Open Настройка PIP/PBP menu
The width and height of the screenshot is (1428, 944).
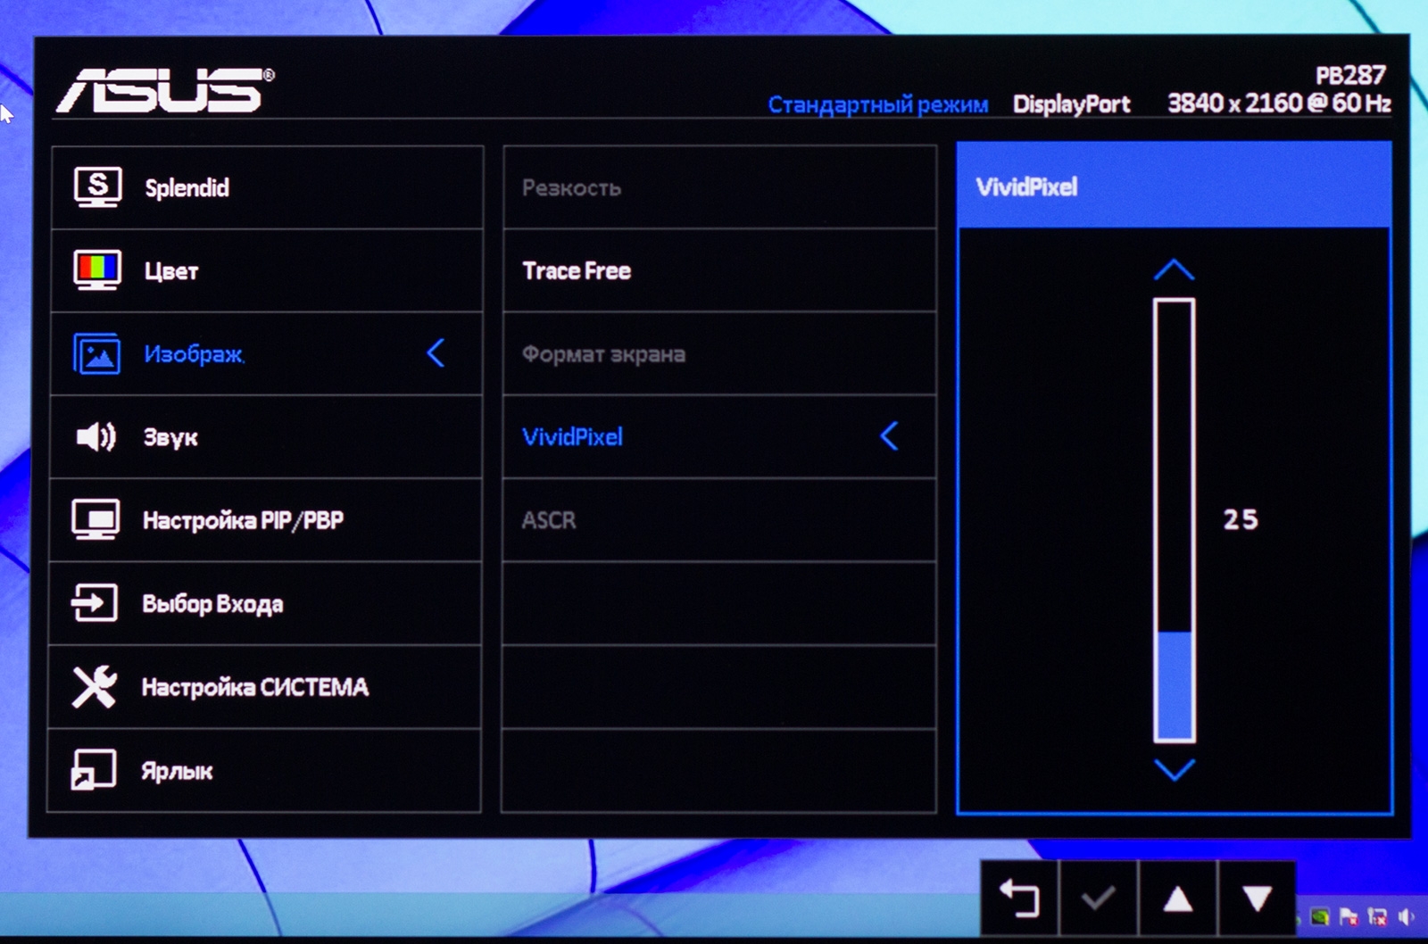265,520
